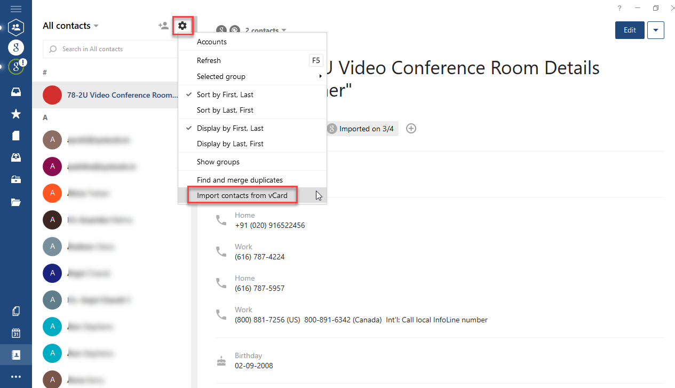Click the Edit button
The width and height of the screenshot is (675, 388).
click(x=630, y=30)
